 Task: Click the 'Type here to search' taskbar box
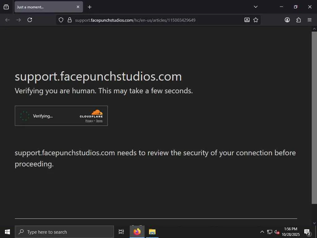pos(64,232)
